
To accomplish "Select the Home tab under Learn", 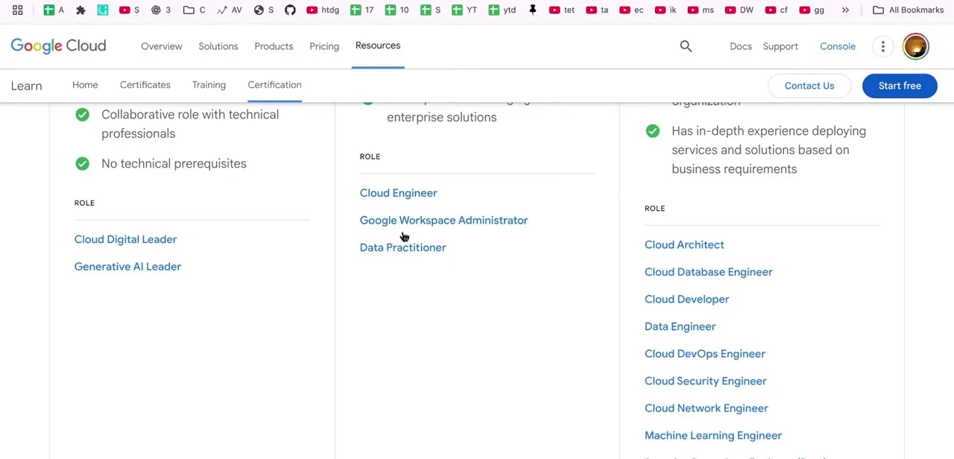I will point(85,85).
